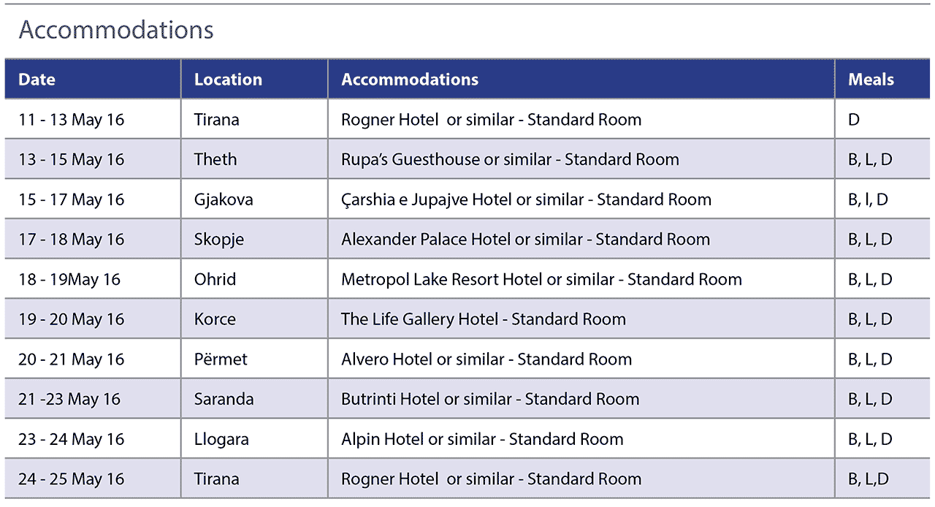935x507 pixels.
Task: Select Çarshia e Jupajve Hotel entry
Action: (526, 199)
